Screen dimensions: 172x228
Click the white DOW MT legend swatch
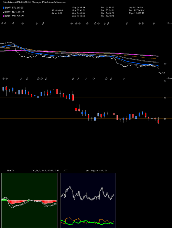point(3,12)
